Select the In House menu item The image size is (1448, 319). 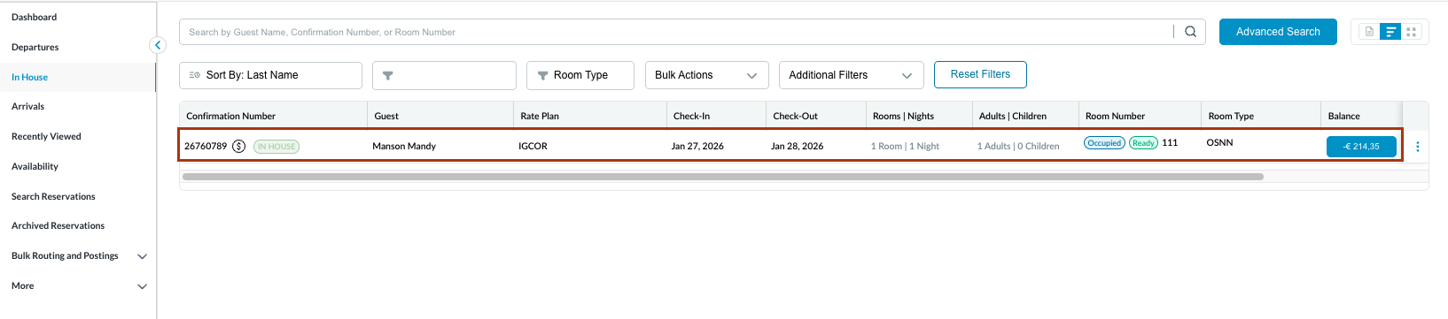coord(29,77)
